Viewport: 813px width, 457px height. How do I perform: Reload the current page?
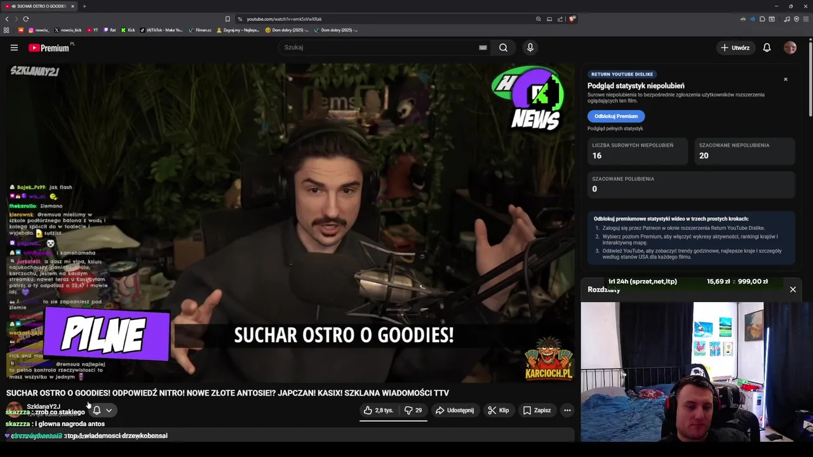25,19
